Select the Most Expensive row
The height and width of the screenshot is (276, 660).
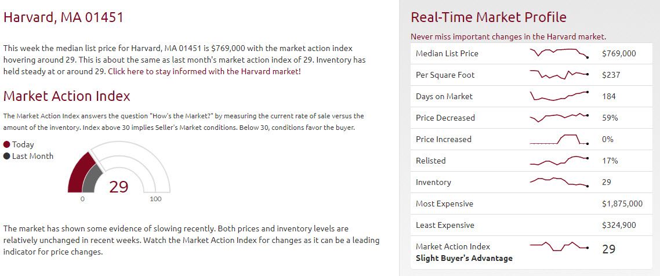[x=531, y=204]
